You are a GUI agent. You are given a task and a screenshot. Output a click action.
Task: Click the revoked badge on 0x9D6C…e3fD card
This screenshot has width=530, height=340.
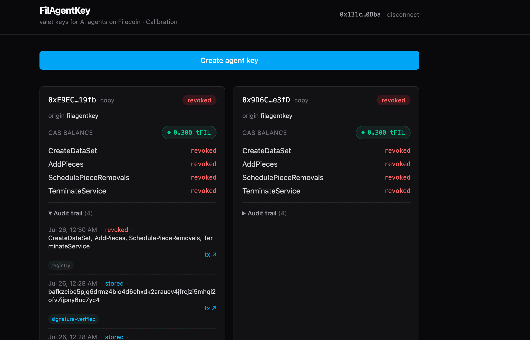click(393, 100)
